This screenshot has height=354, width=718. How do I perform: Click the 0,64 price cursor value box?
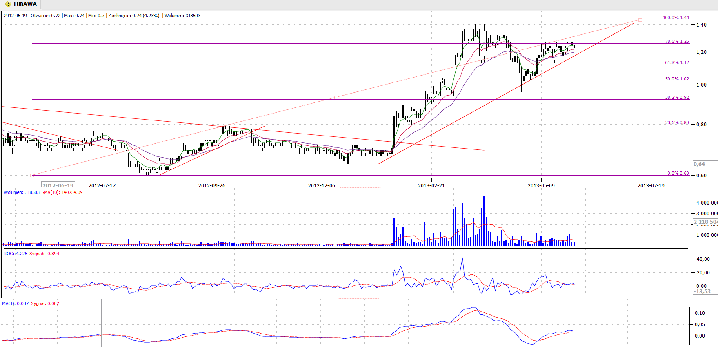pos(705,164)
